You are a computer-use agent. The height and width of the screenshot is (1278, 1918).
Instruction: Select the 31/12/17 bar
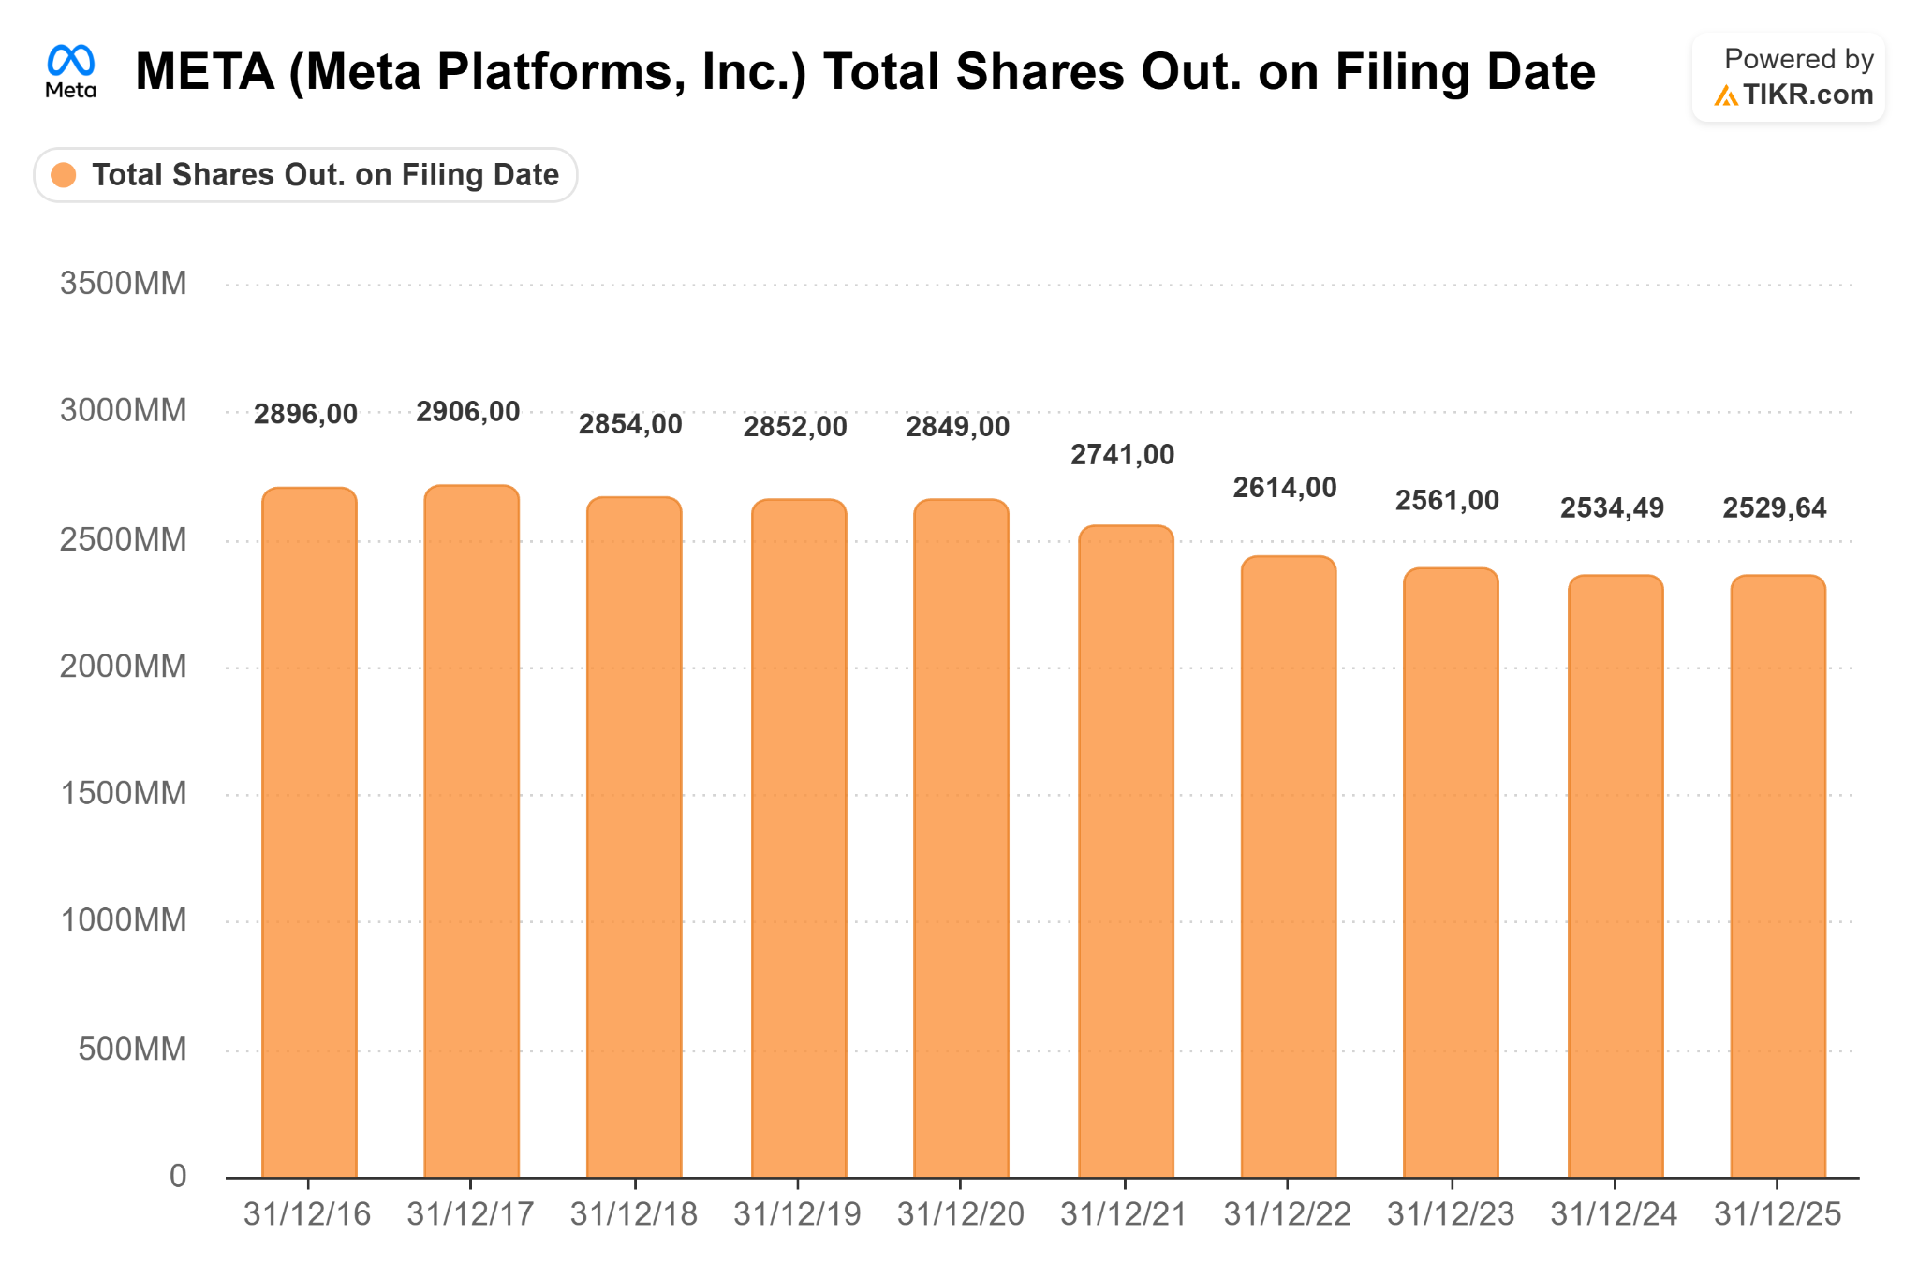coord(472,831)
